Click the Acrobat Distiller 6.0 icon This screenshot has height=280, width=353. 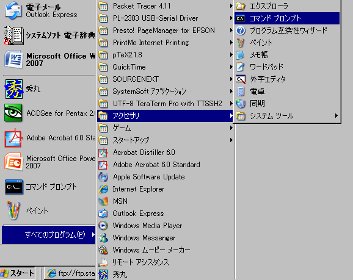pos(103,153)
